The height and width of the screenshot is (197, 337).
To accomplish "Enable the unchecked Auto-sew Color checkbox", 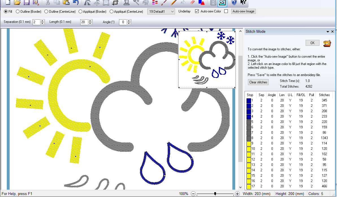I will [226, 11].
